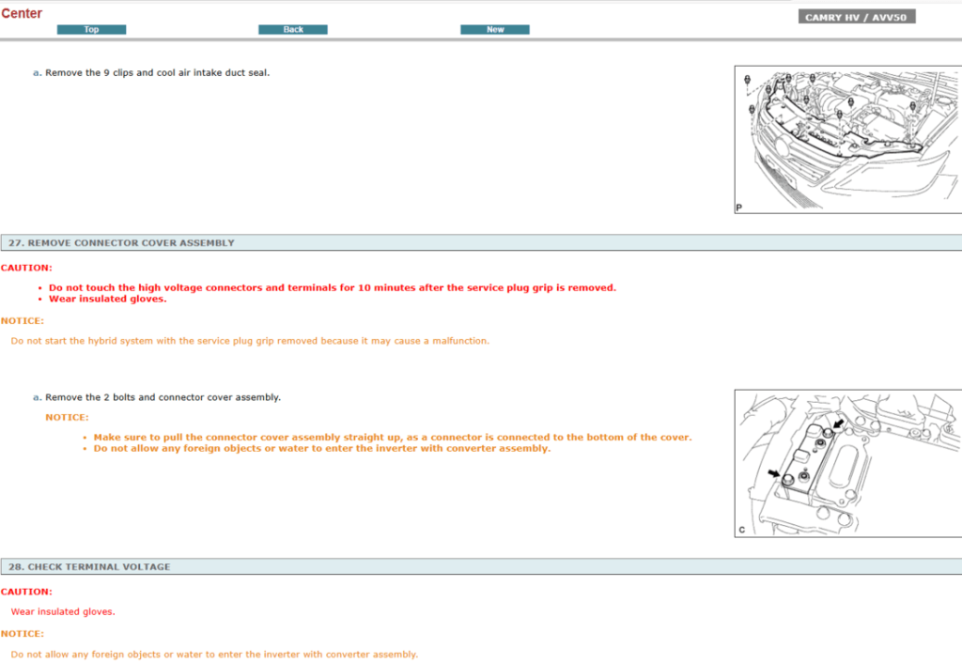Click the CAMRY HV / AVV50 model badge

(856, 17)
